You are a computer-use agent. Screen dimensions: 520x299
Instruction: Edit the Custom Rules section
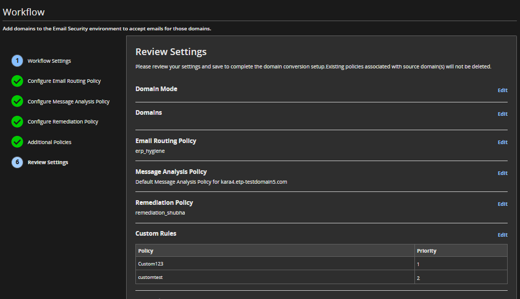502,235
